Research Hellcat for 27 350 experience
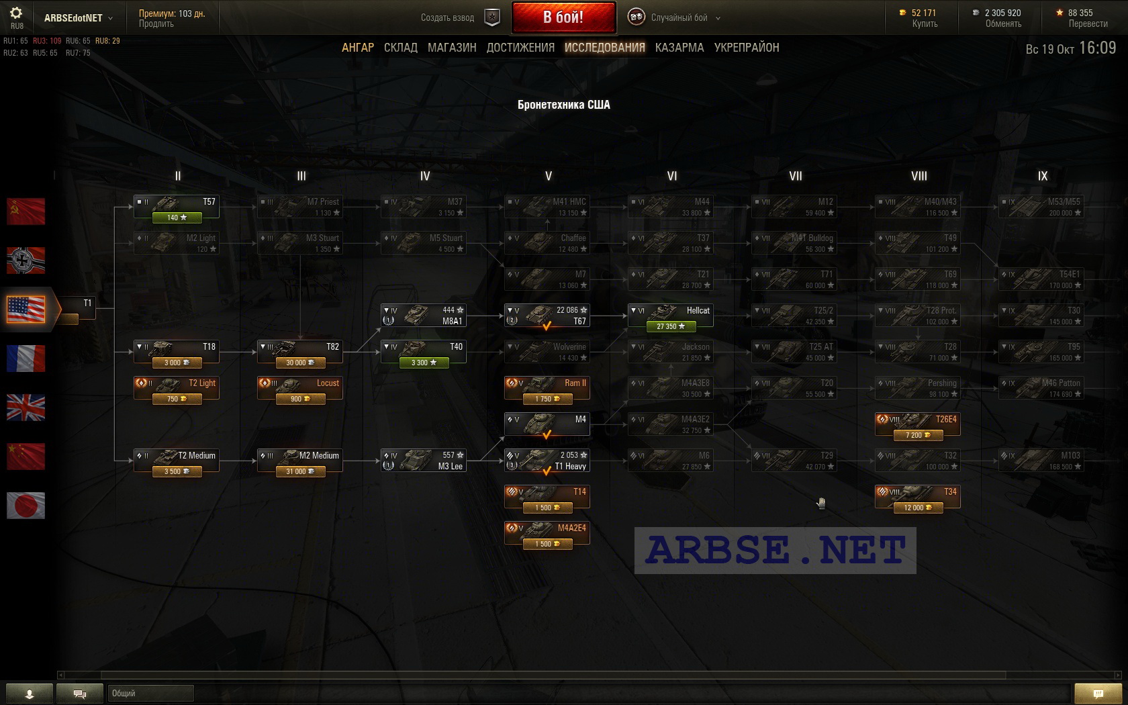 pos(671,326)
